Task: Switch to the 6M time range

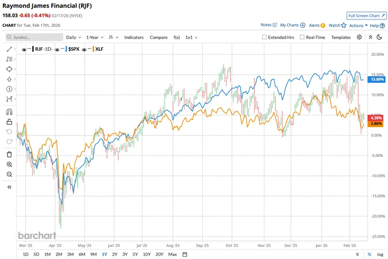Action: (81, 255)
